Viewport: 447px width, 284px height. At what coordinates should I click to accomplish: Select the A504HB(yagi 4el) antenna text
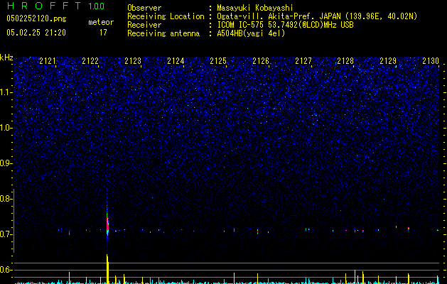coord(251,33)
